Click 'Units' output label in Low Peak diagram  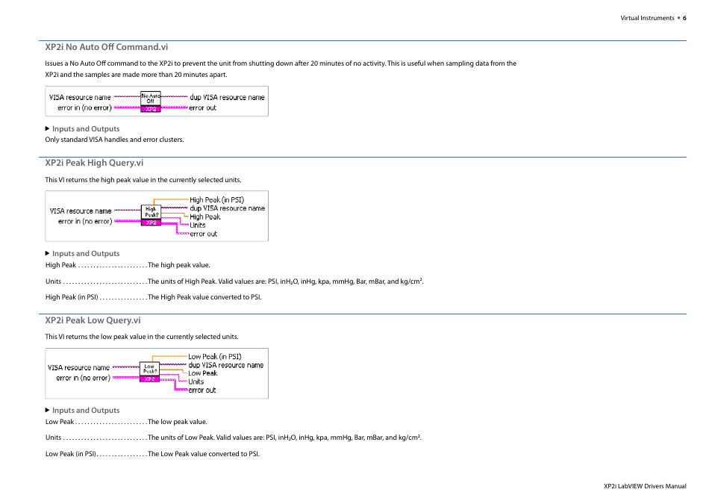[196, 382]
